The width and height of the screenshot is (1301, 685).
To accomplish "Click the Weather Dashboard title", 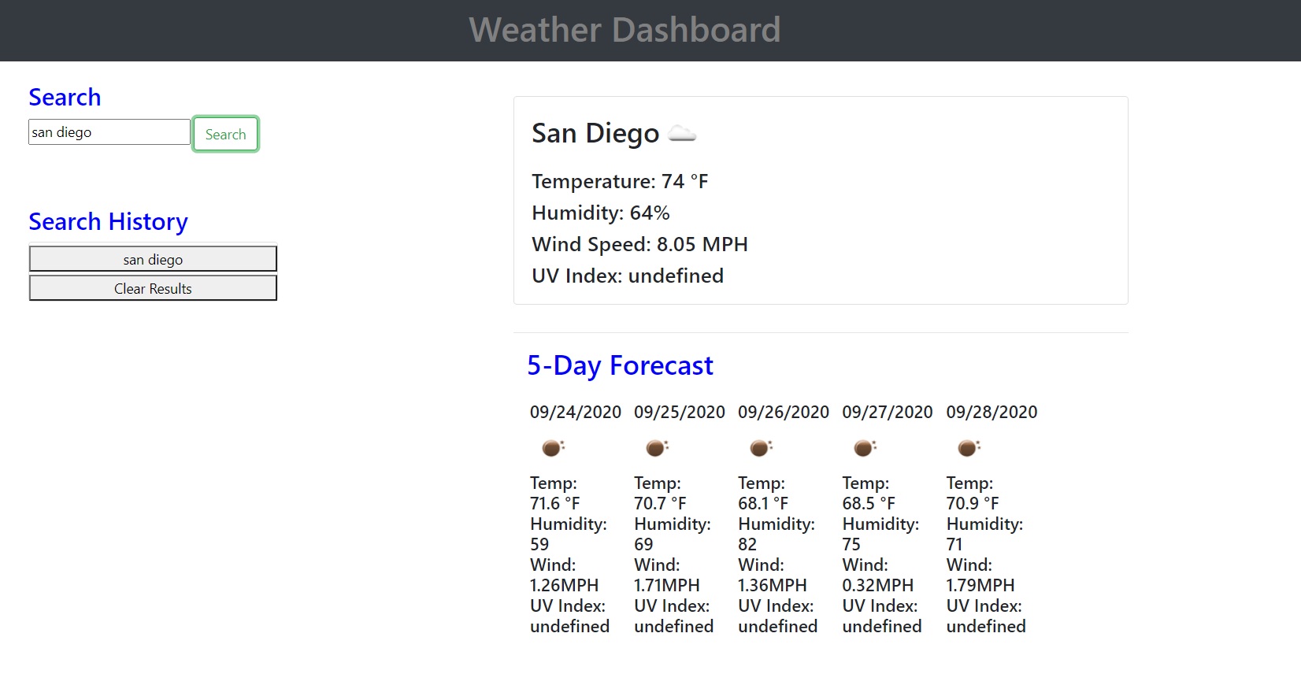I will (625, 31).
